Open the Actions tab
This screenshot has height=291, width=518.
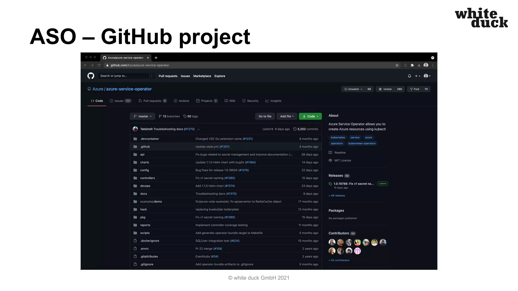click(x=181, y=101)
